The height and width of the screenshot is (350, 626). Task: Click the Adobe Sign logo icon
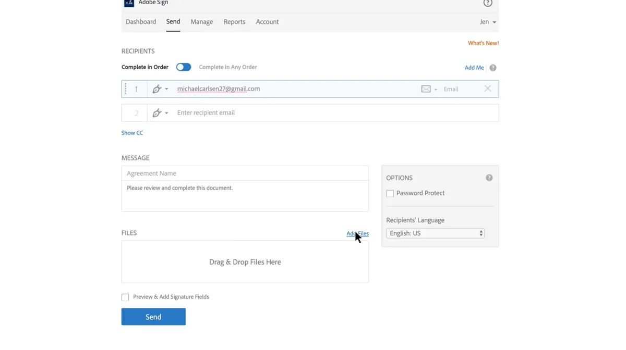coord(129,3)
